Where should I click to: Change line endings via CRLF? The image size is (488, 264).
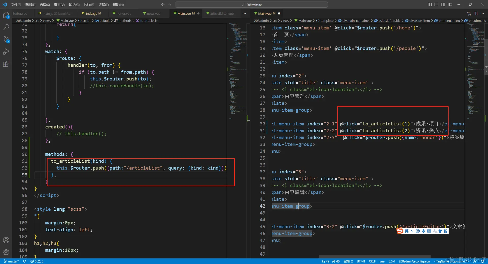(372, 261)
